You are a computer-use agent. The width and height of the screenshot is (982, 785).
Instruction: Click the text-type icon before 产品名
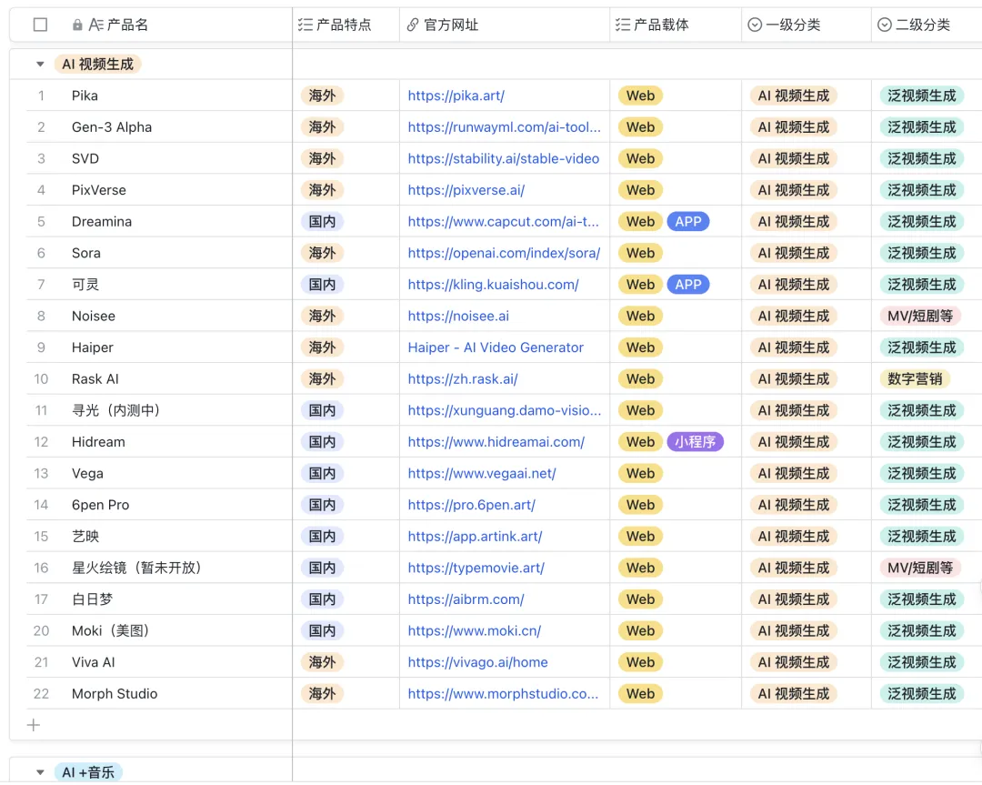[95, 25]
